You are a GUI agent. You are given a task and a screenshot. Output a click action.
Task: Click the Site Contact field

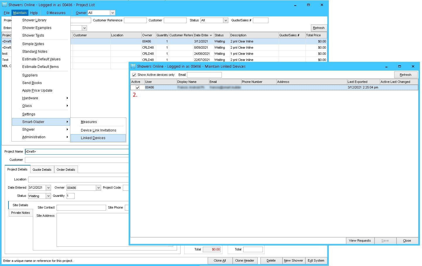[x=81, y=208]
